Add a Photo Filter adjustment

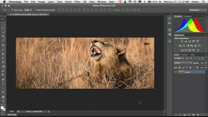[x=192, y=46]
